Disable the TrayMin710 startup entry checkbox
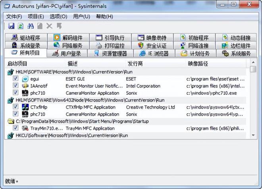Image resolution: width=262 pixels, height=189 pixels. (15, 128)
